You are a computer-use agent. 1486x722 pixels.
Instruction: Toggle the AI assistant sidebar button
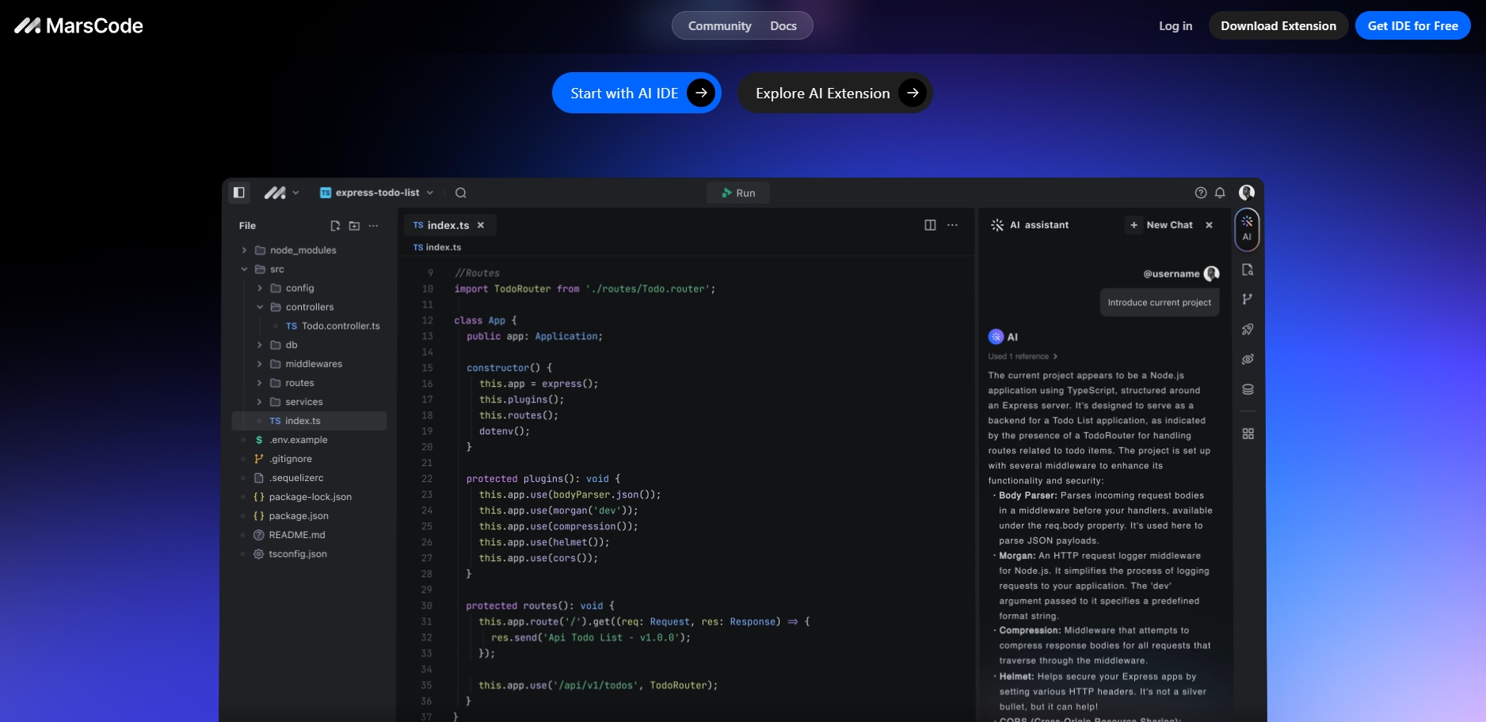coord(1247,227)
